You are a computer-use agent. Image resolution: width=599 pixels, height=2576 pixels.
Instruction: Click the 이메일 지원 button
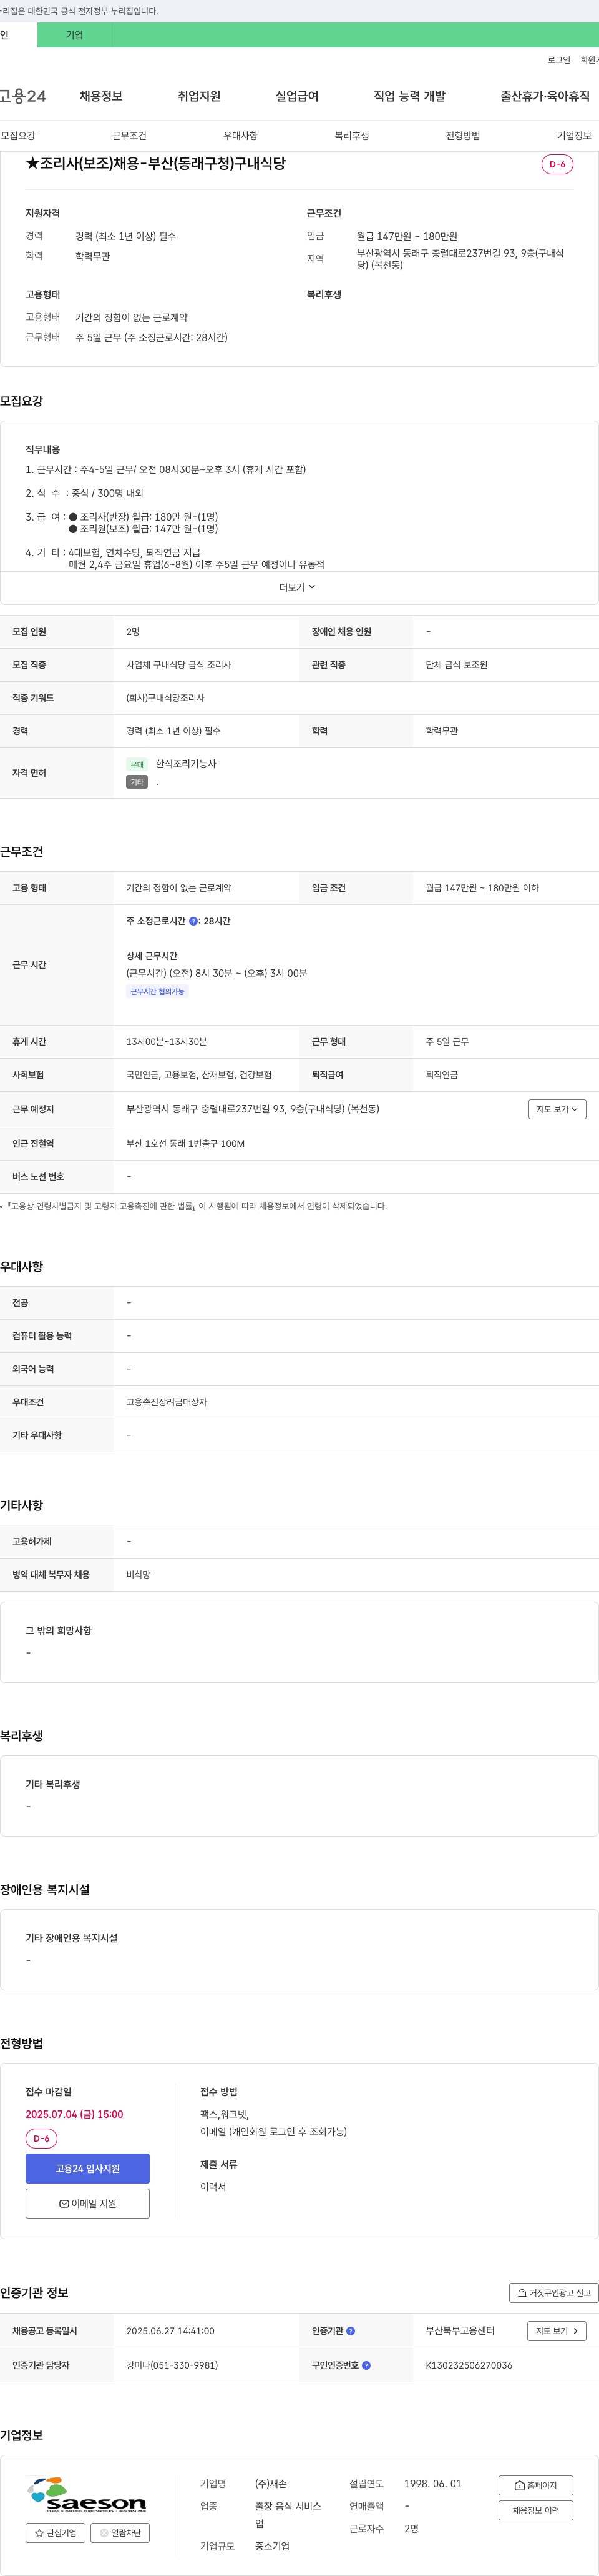[88, 2203]
